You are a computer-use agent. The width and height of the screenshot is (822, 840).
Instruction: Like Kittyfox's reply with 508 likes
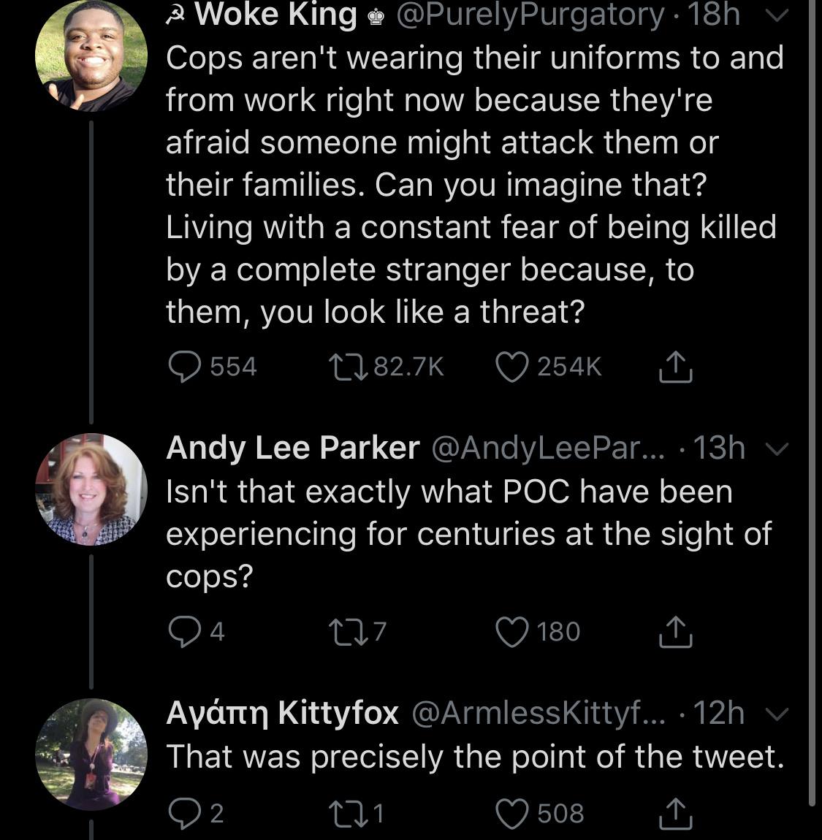[x=512, y=813]
